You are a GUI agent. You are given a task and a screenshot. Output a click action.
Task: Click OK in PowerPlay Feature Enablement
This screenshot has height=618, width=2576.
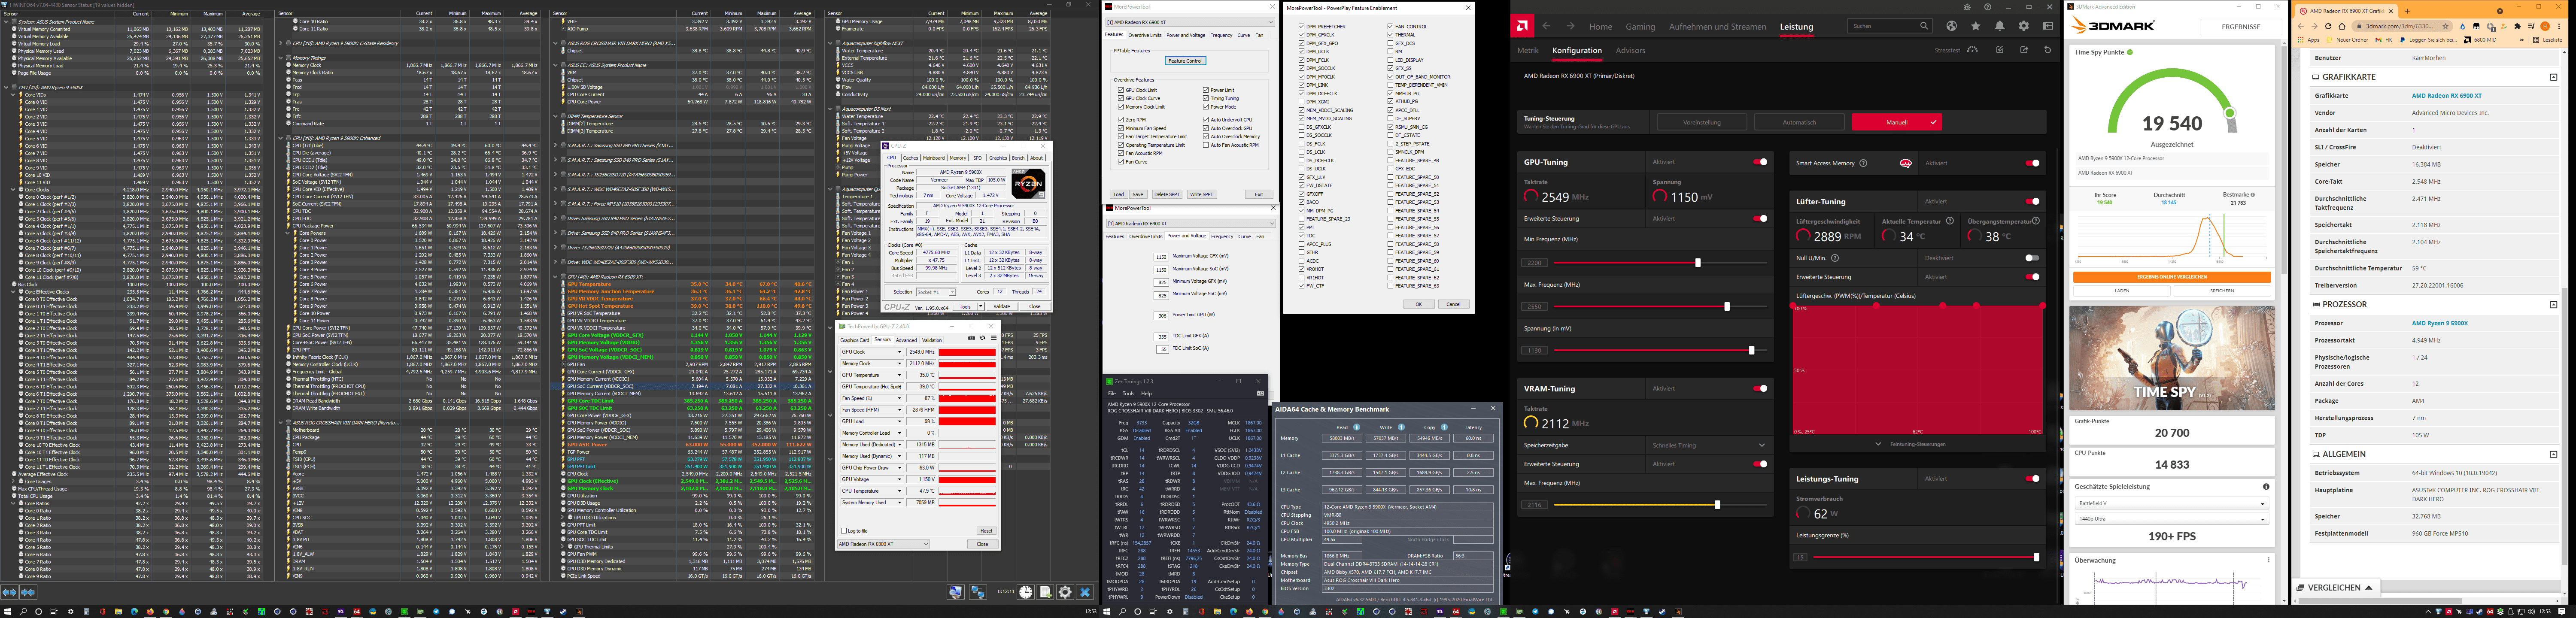point(1418,304)
